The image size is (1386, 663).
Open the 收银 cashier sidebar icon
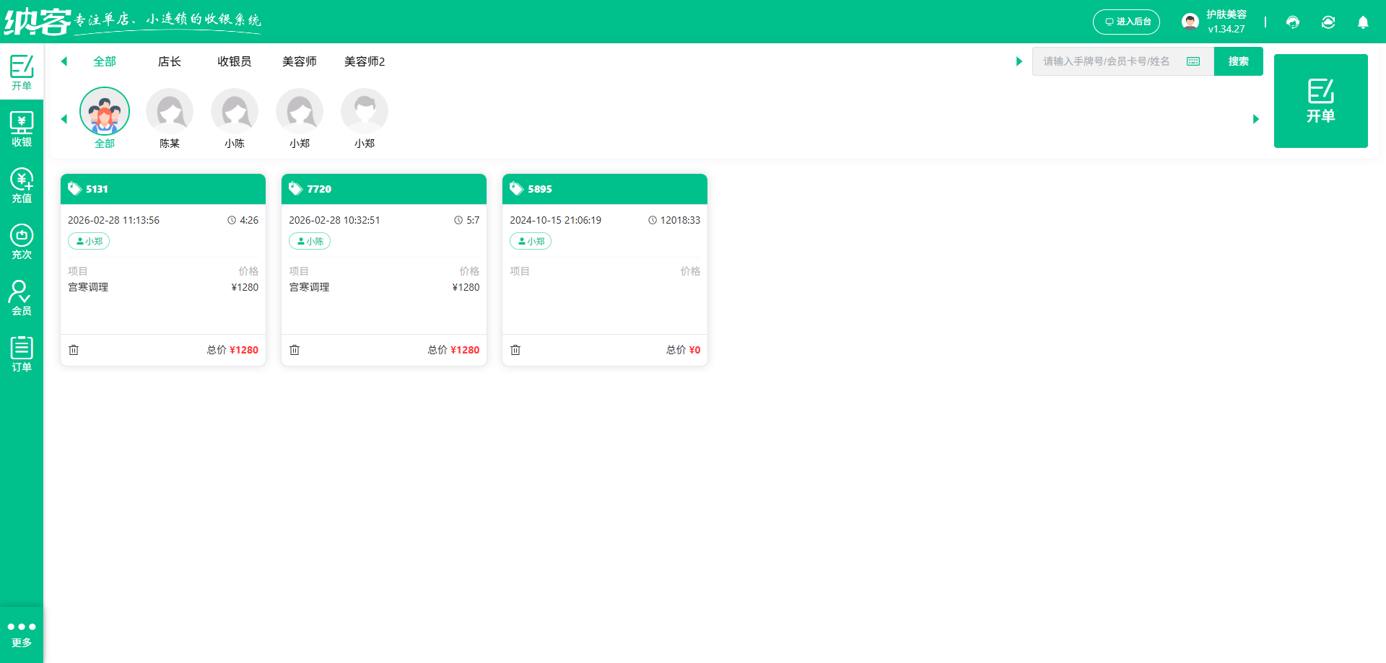pos(22,129)
